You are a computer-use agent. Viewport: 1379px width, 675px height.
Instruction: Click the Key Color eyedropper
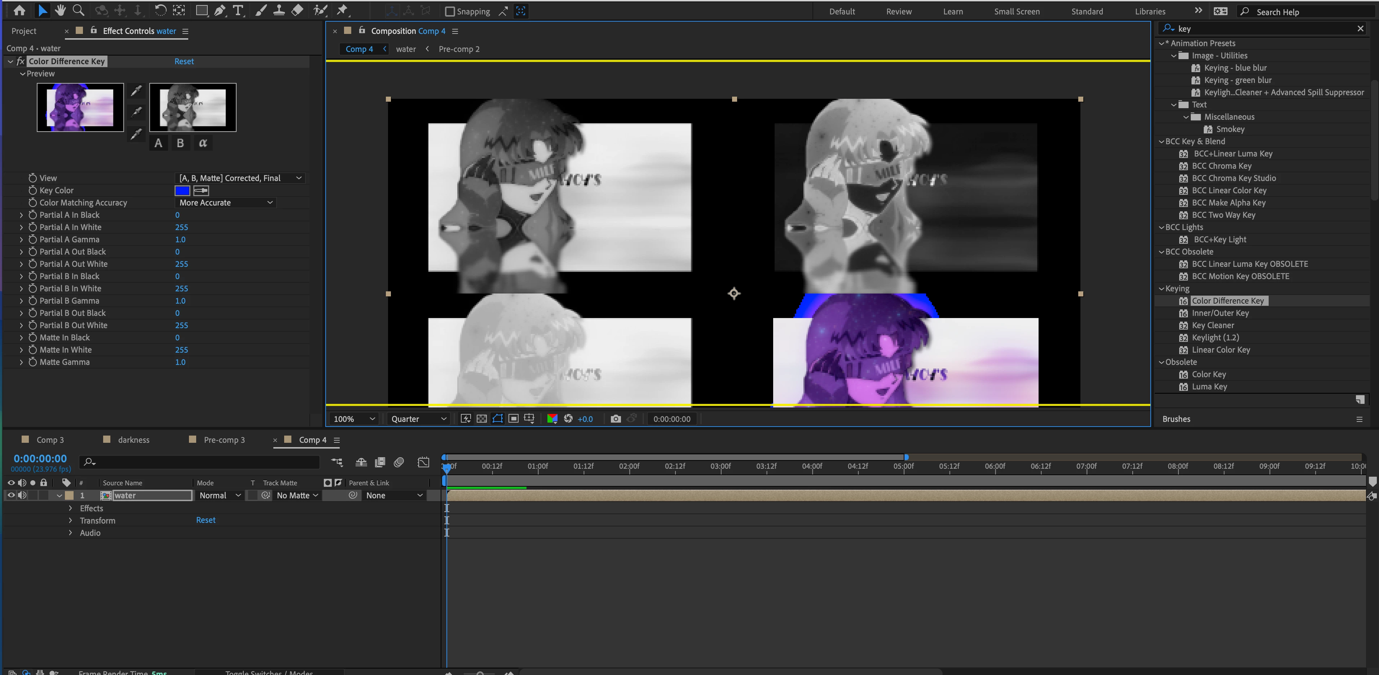tap(201, 190)
